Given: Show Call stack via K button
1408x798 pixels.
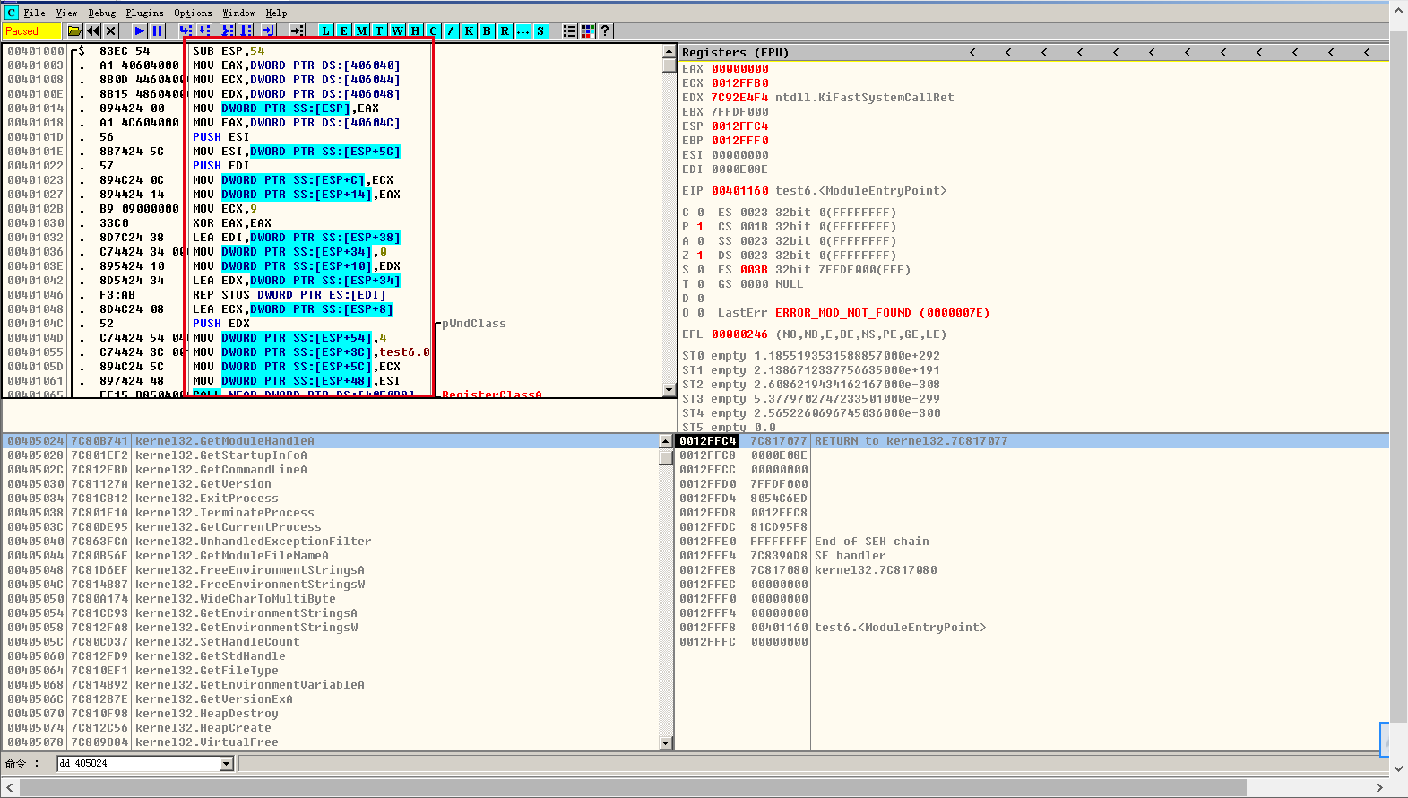Looking at the screenshot, I should tap(469, 30).
